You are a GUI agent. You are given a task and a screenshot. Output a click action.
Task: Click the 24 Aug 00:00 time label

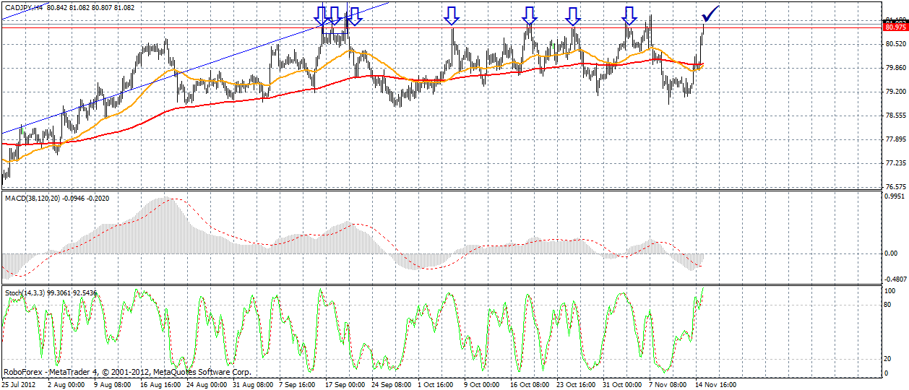click(207, 385)
